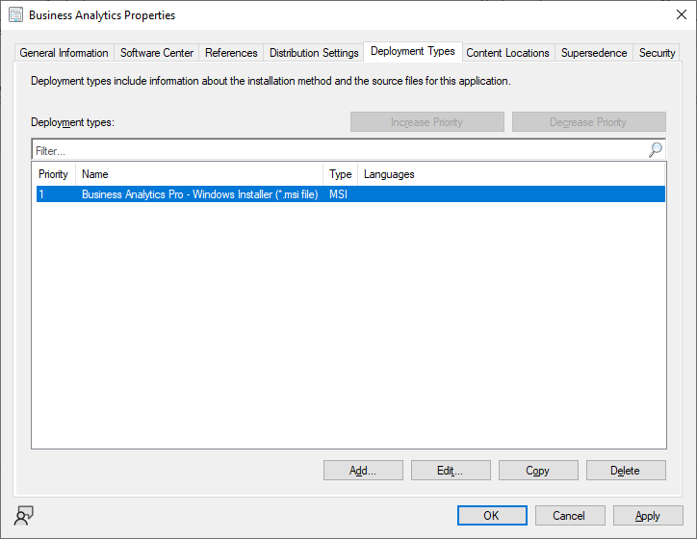This screenshot has height=539, width=697.
Task: Click the Business Analytics Properties title icon
Action: (x=15, y=15)
